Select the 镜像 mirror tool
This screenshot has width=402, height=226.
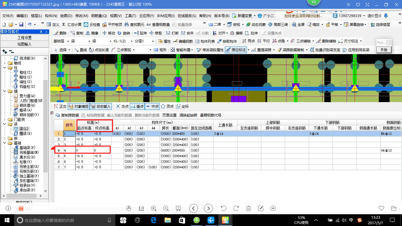[x=92, y=33]
